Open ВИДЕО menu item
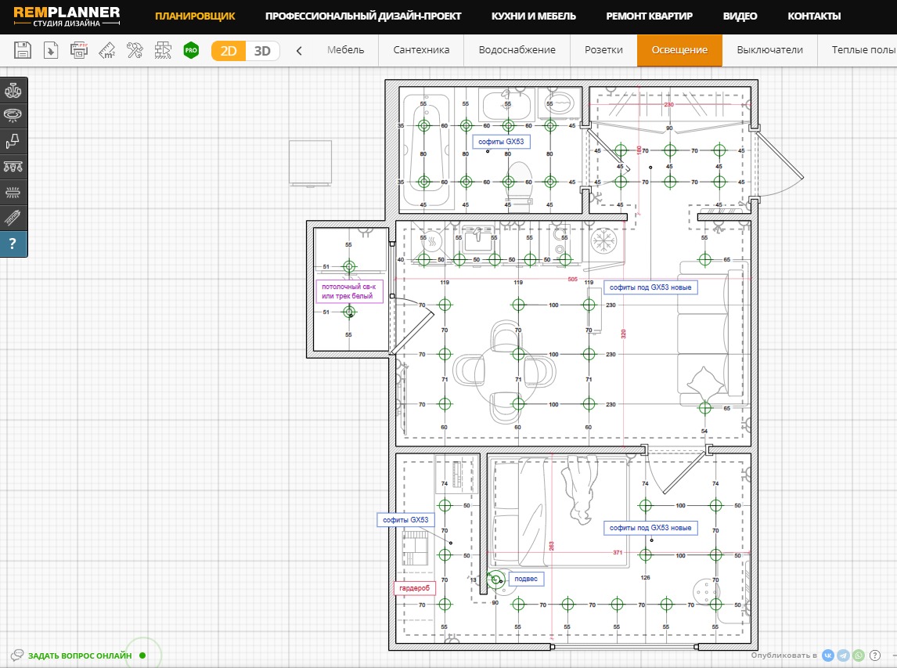Image resolution: width=897 pixels, height=668 pixels. point(740,16)
